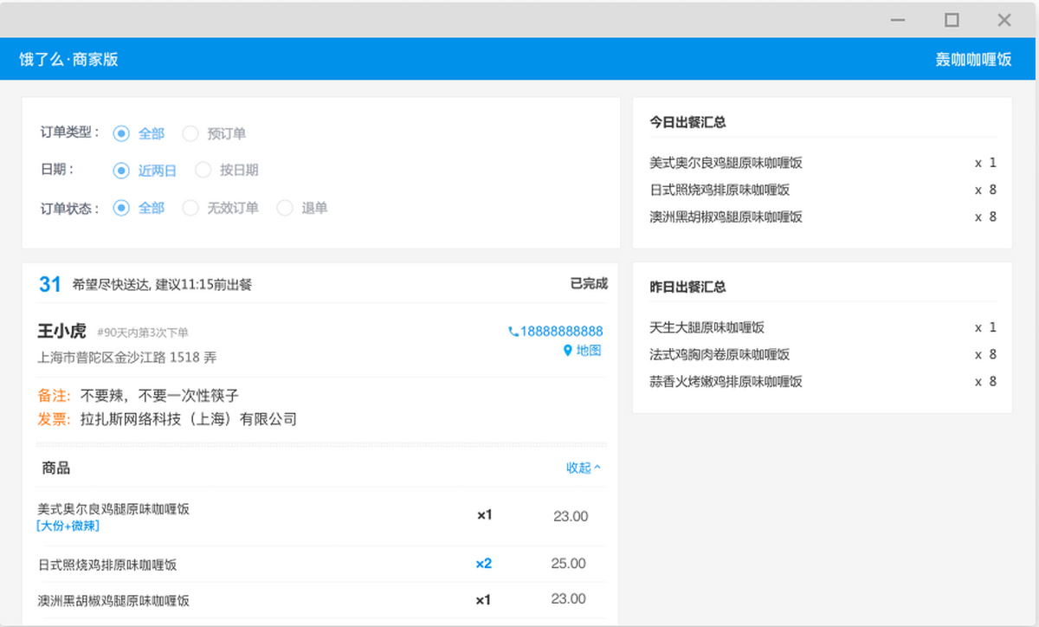This screenshot has height=627, width=1039.
Task: Click 美式奥尔良鸡腿原味咖喱饭 in today's summary
Action: (x=726, y=163)
